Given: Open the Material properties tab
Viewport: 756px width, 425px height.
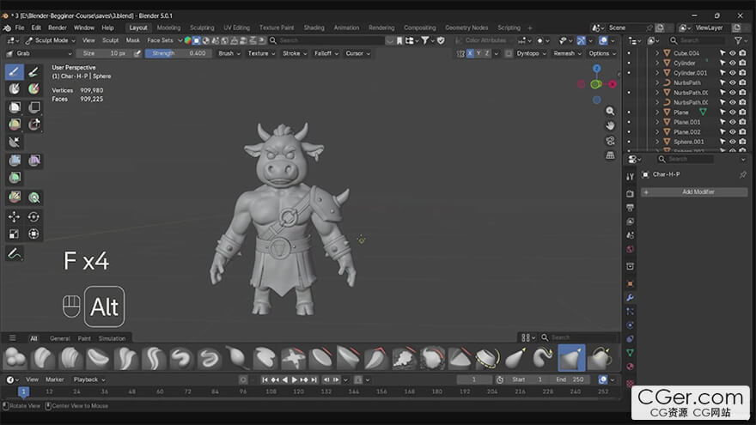Looking at the screenshot, I should (x=630, y=367).
